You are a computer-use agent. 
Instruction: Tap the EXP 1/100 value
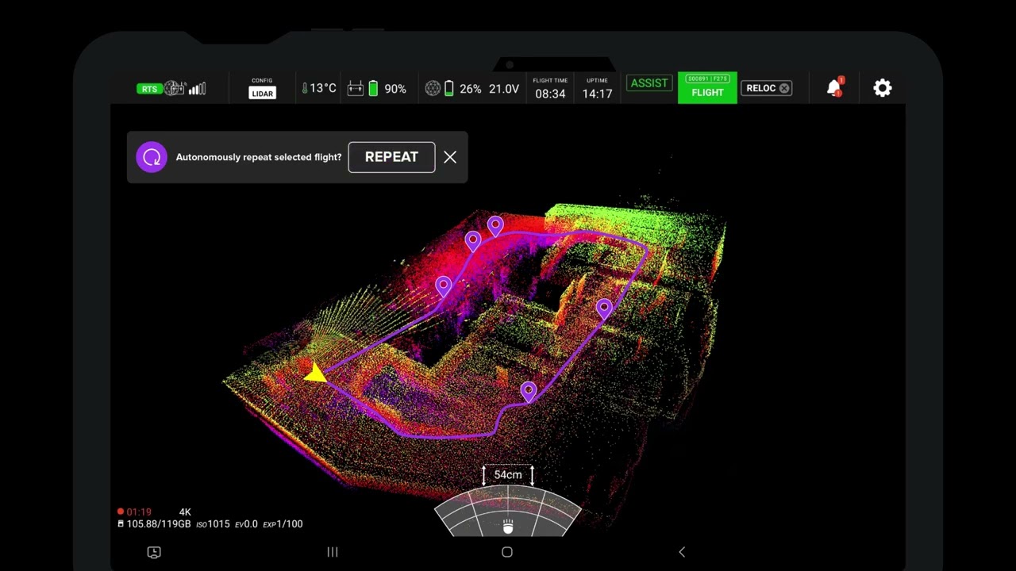pyautogui.click(x=283, y=524)
